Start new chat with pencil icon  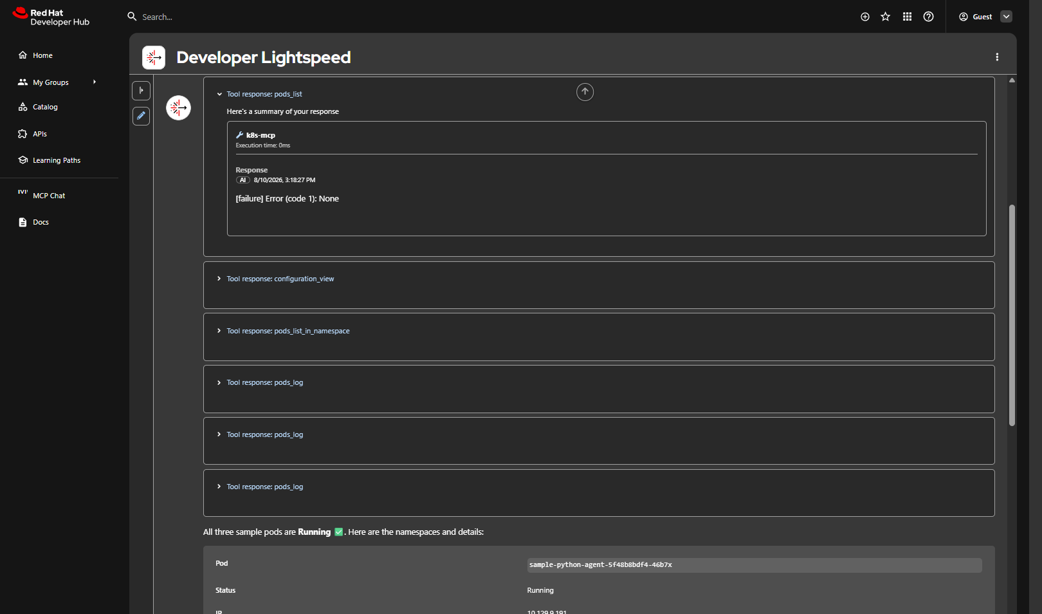(142, 116)
